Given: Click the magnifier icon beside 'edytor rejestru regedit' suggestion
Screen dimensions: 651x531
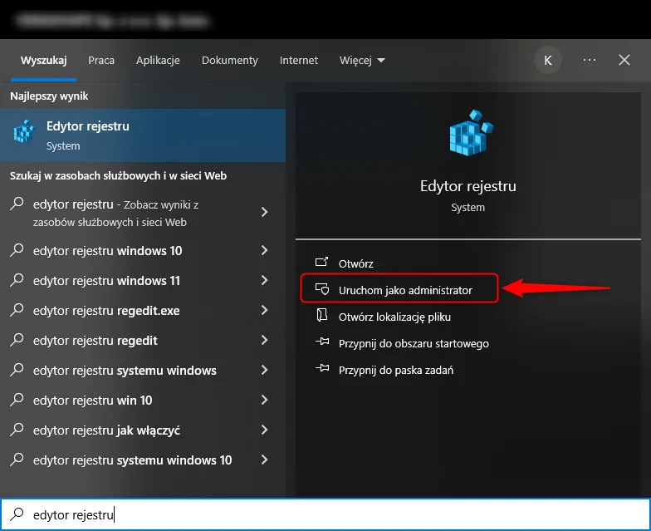Looking at the screenshot, I should (17, 339).
